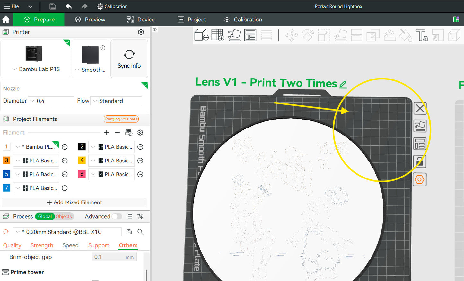
Task: Open filament 2 PLA Basic dropdown
Action: coord(112,147)
